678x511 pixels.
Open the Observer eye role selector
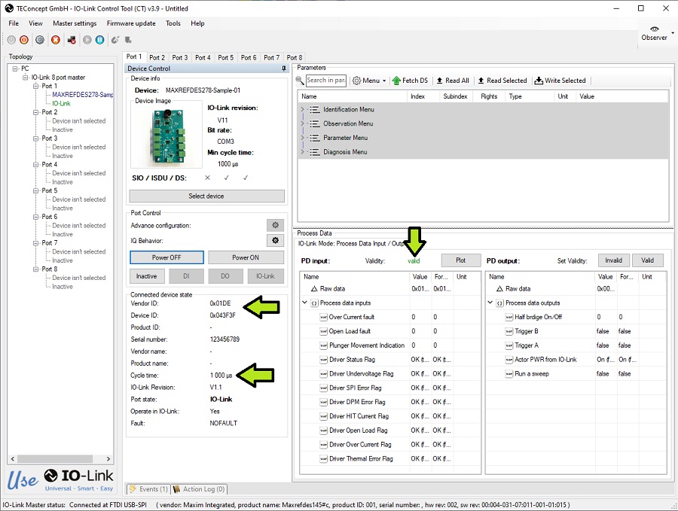click(x=654, y=34)
